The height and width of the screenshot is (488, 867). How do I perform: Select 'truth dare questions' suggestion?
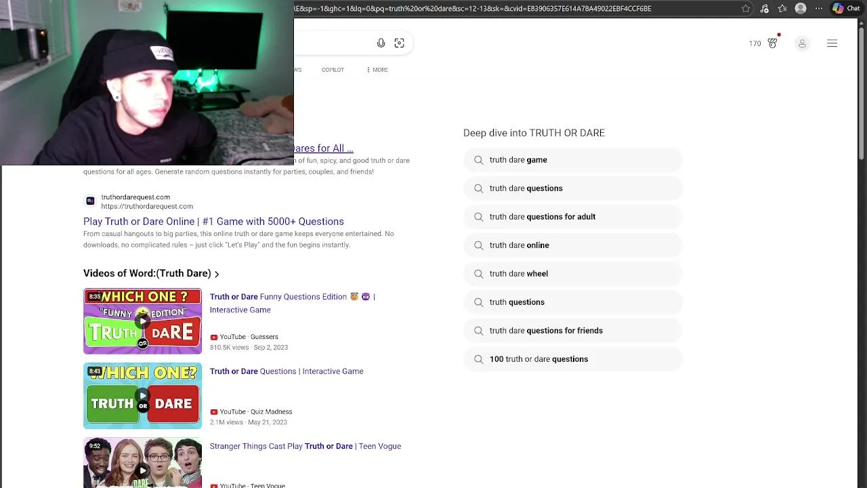coord(572,188)
